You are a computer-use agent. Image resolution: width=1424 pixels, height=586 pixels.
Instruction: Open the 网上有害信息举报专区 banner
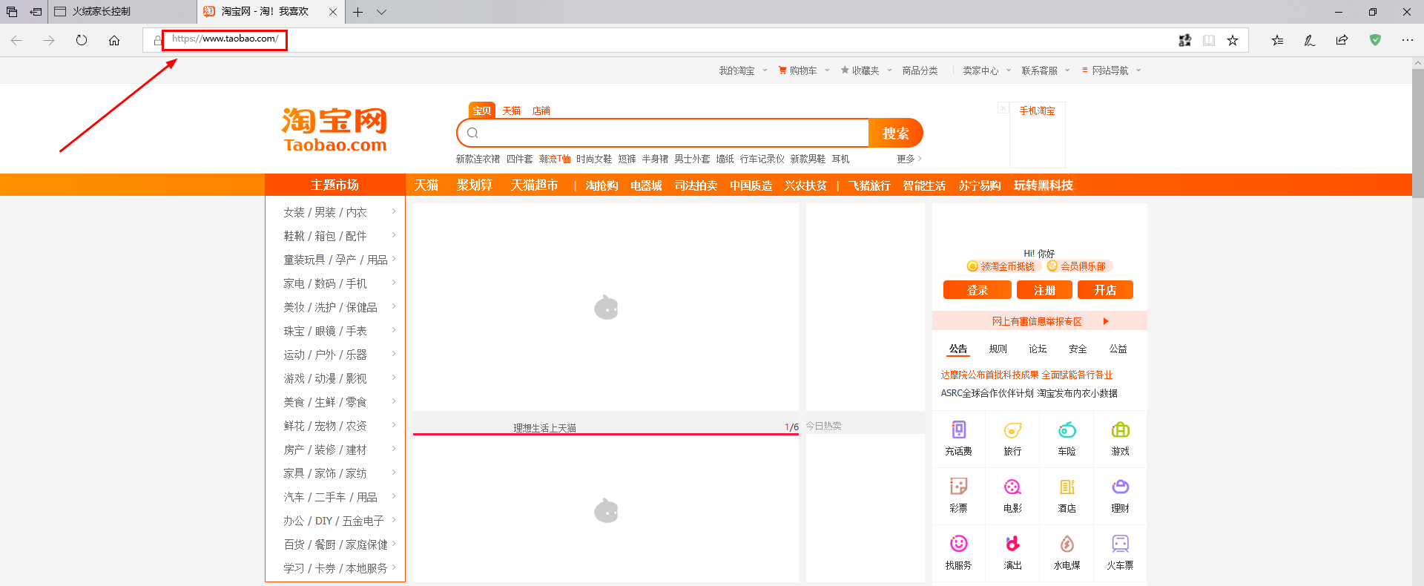point(1040,321)
